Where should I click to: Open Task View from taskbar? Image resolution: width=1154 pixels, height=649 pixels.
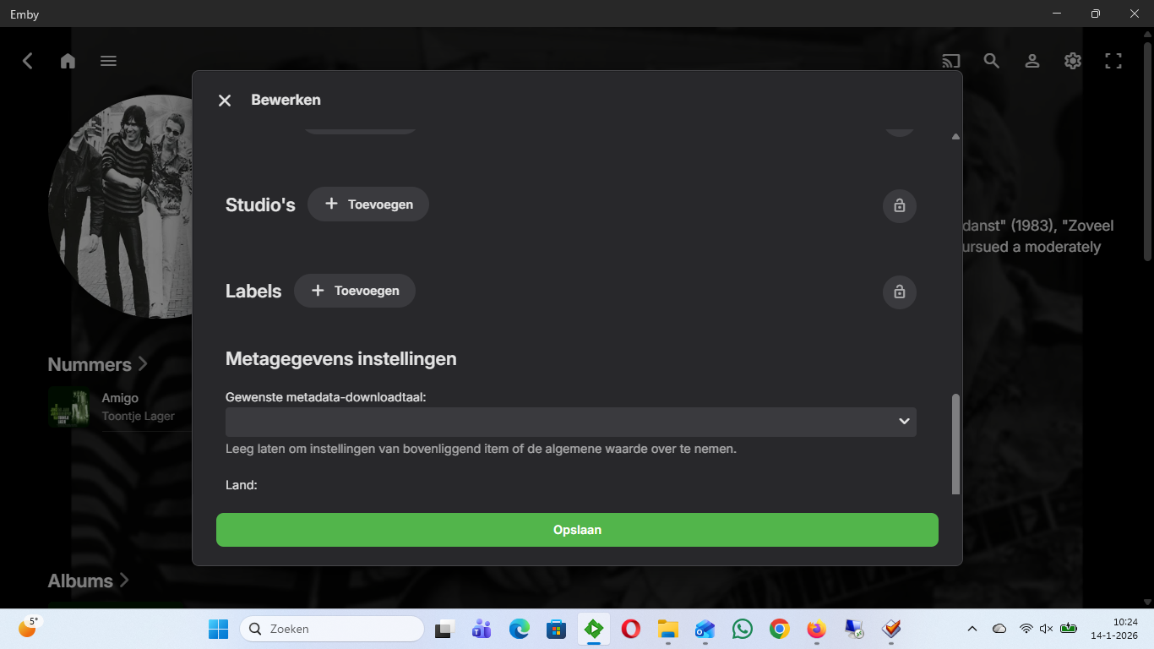click(x=444, y=629)
